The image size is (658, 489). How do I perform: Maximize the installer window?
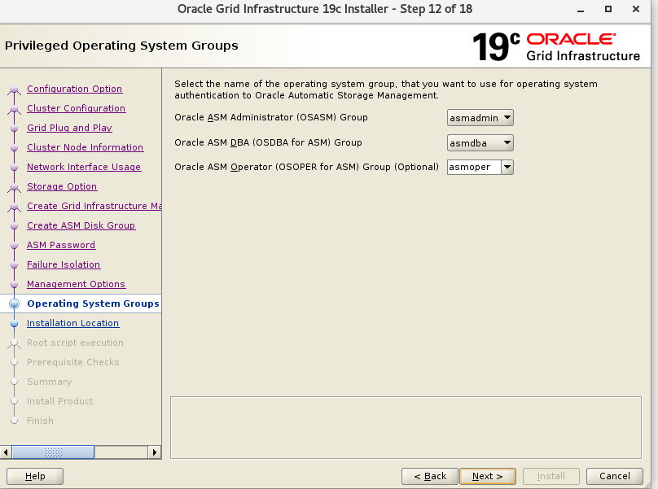608,9
